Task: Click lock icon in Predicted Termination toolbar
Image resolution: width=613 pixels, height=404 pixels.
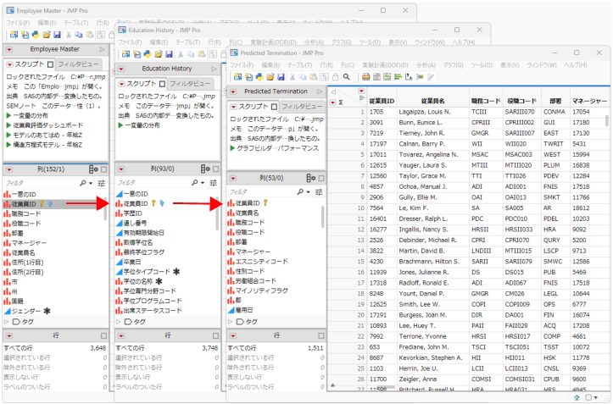Action: 336,77
